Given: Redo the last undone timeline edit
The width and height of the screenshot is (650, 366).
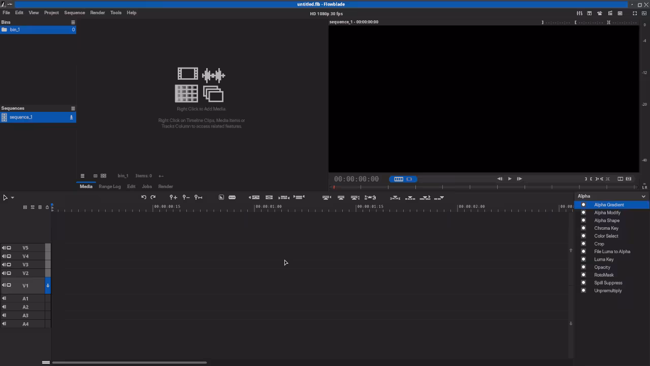Looking at the screenshot, I should tap(153, 197).
